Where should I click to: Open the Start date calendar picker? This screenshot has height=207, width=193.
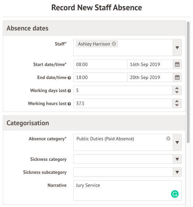click(x=177, y=64)
